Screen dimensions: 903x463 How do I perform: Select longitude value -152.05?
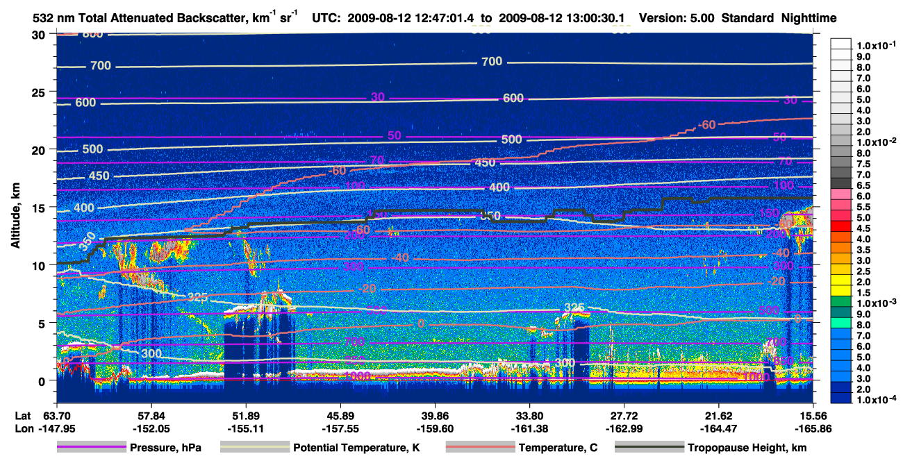click(x=151, y=428)
